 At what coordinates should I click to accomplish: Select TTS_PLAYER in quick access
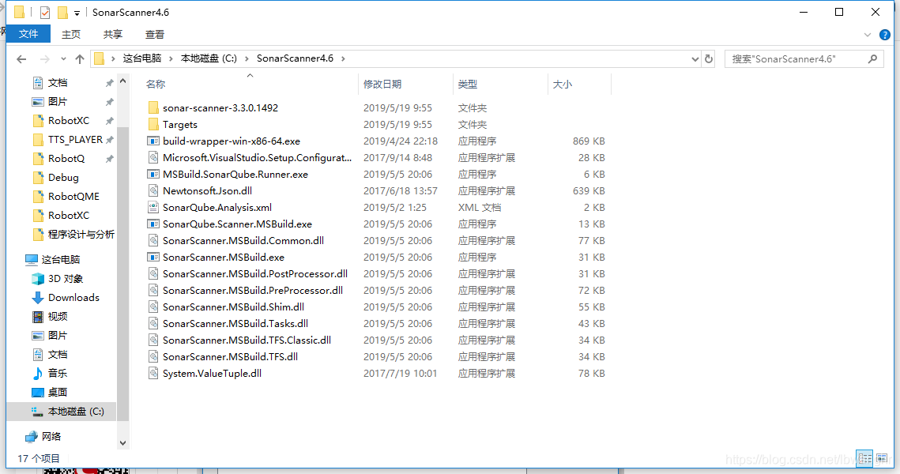click(x=75, y=140)
